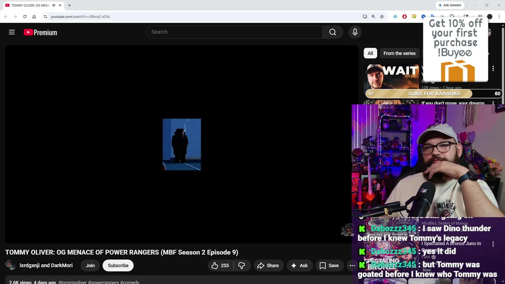
Task: Open the lxrdgxnji and DarkMori channel link
Action: click(x=46, y=265)
